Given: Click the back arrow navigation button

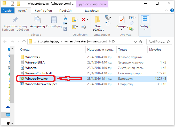Looking at the screenshot, I should (x=5, y=42).
